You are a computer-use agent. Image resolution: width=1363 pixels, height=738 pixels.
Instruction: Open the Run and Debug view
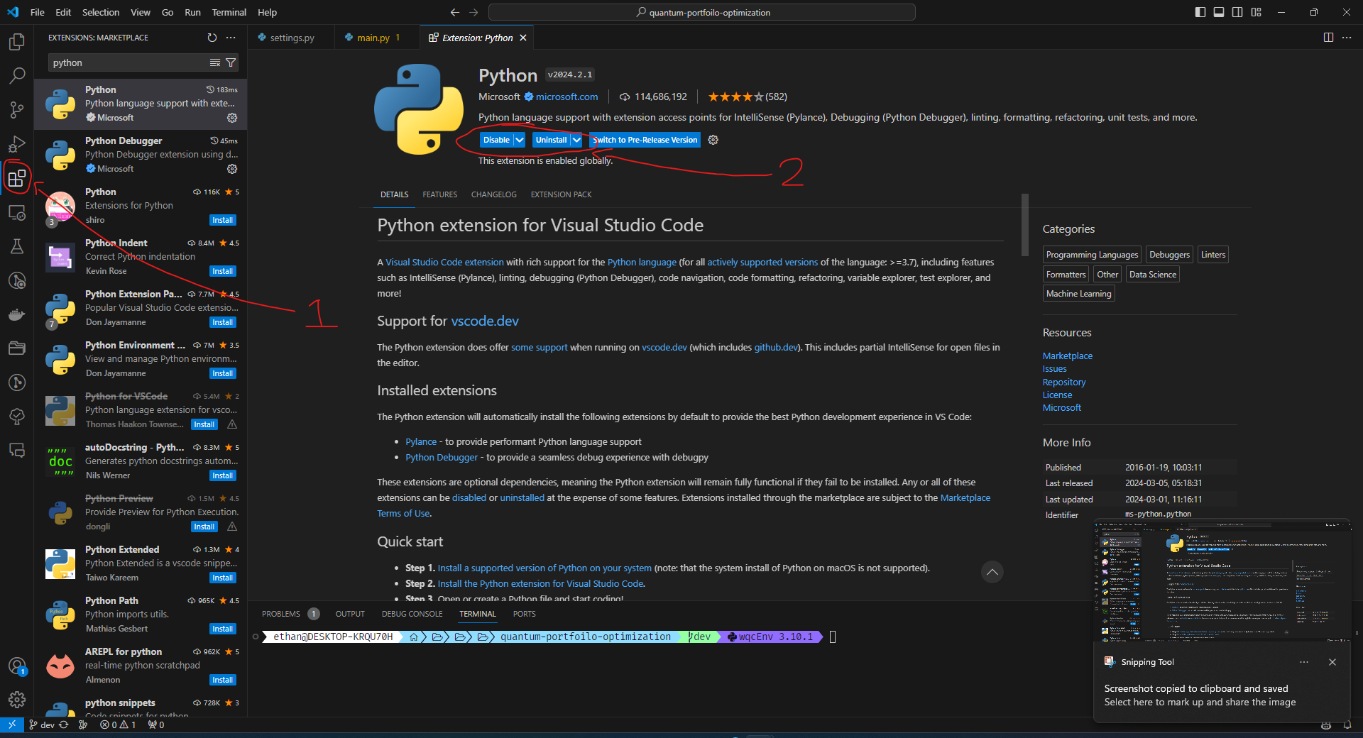point(17,144)
